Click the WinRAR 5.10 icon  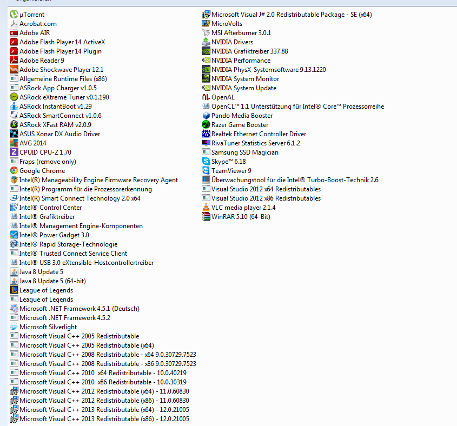(x=206, y=217)
